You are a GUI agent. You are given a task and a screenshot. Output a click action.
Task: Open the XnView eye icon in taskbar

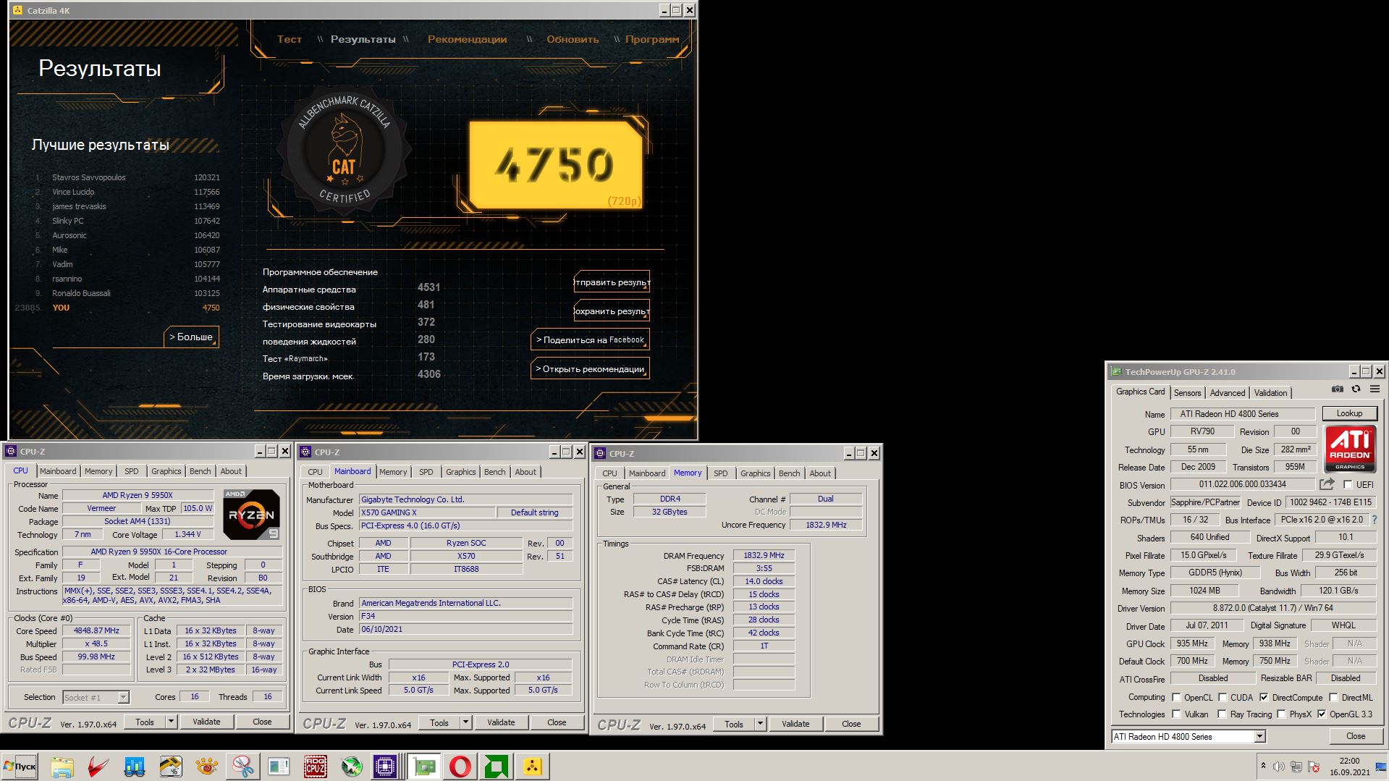tap(206, 767)
